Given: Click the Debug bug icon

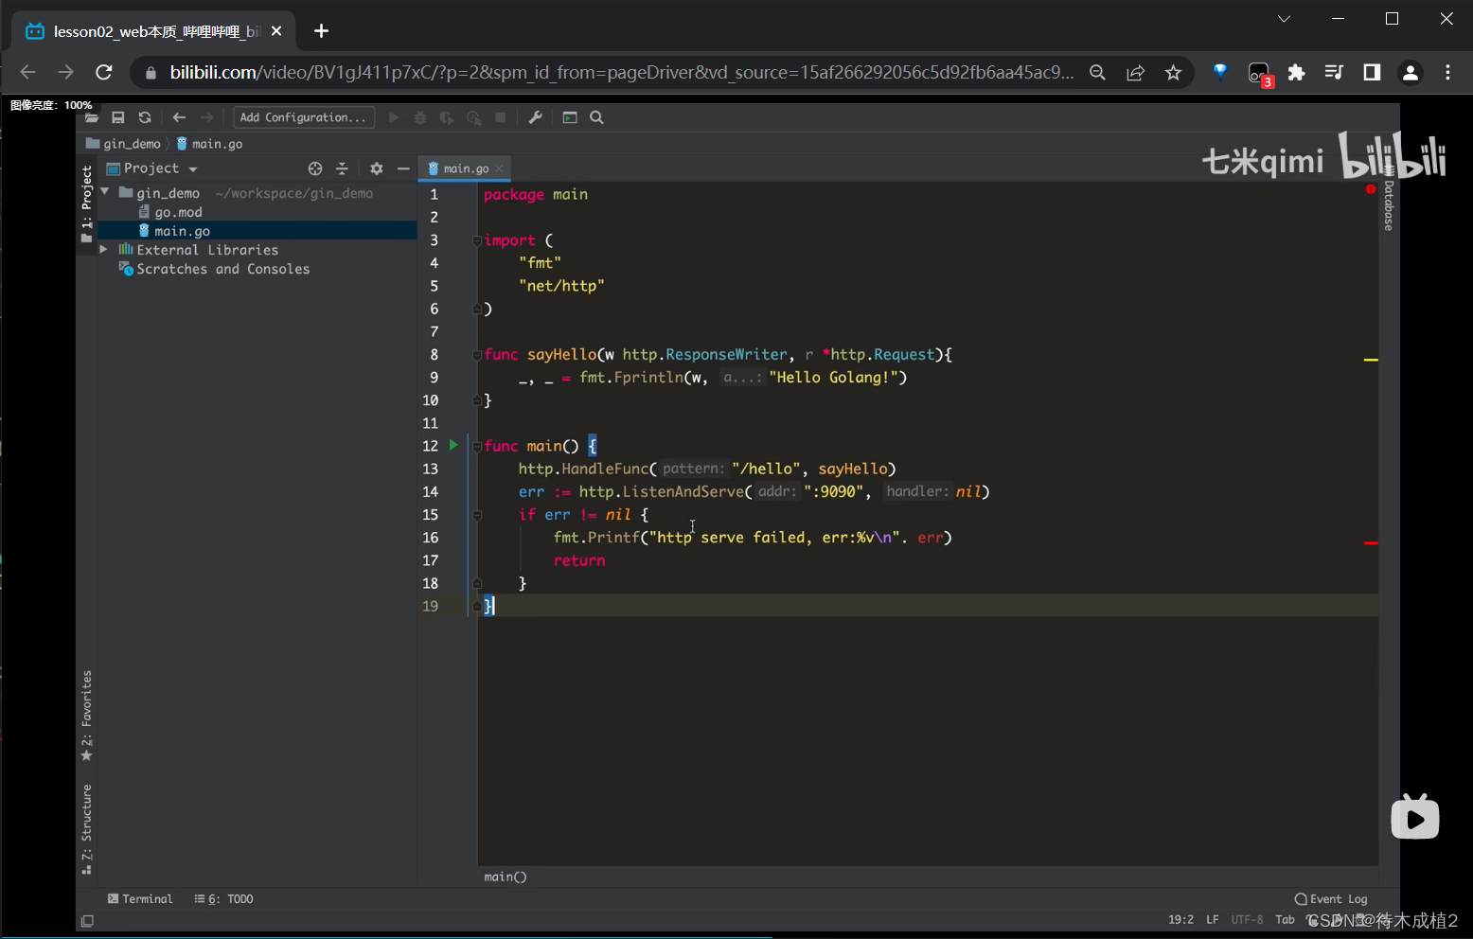Looking at the screenshot, I should (420, 117).
